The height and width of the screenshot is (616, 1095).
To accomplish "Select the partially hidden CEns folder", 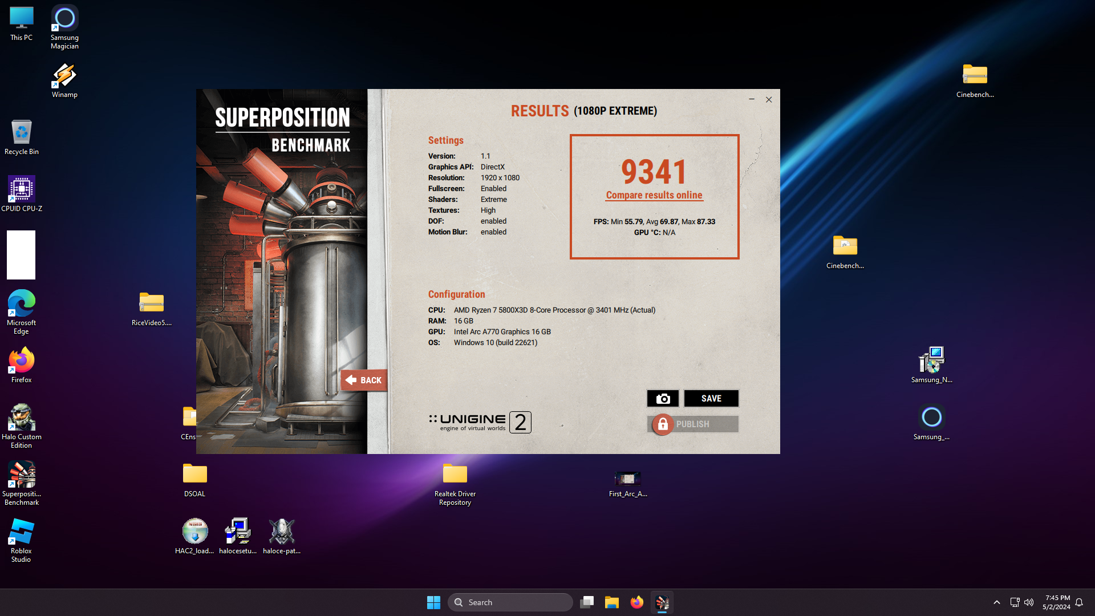I will point(189,423).
